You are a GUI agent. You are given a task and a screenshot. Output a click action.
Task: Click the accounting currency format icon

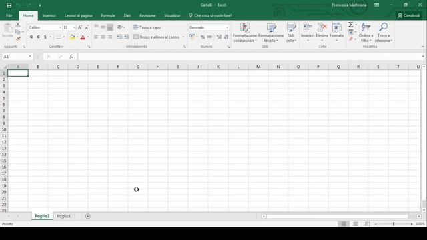[192, 37]
